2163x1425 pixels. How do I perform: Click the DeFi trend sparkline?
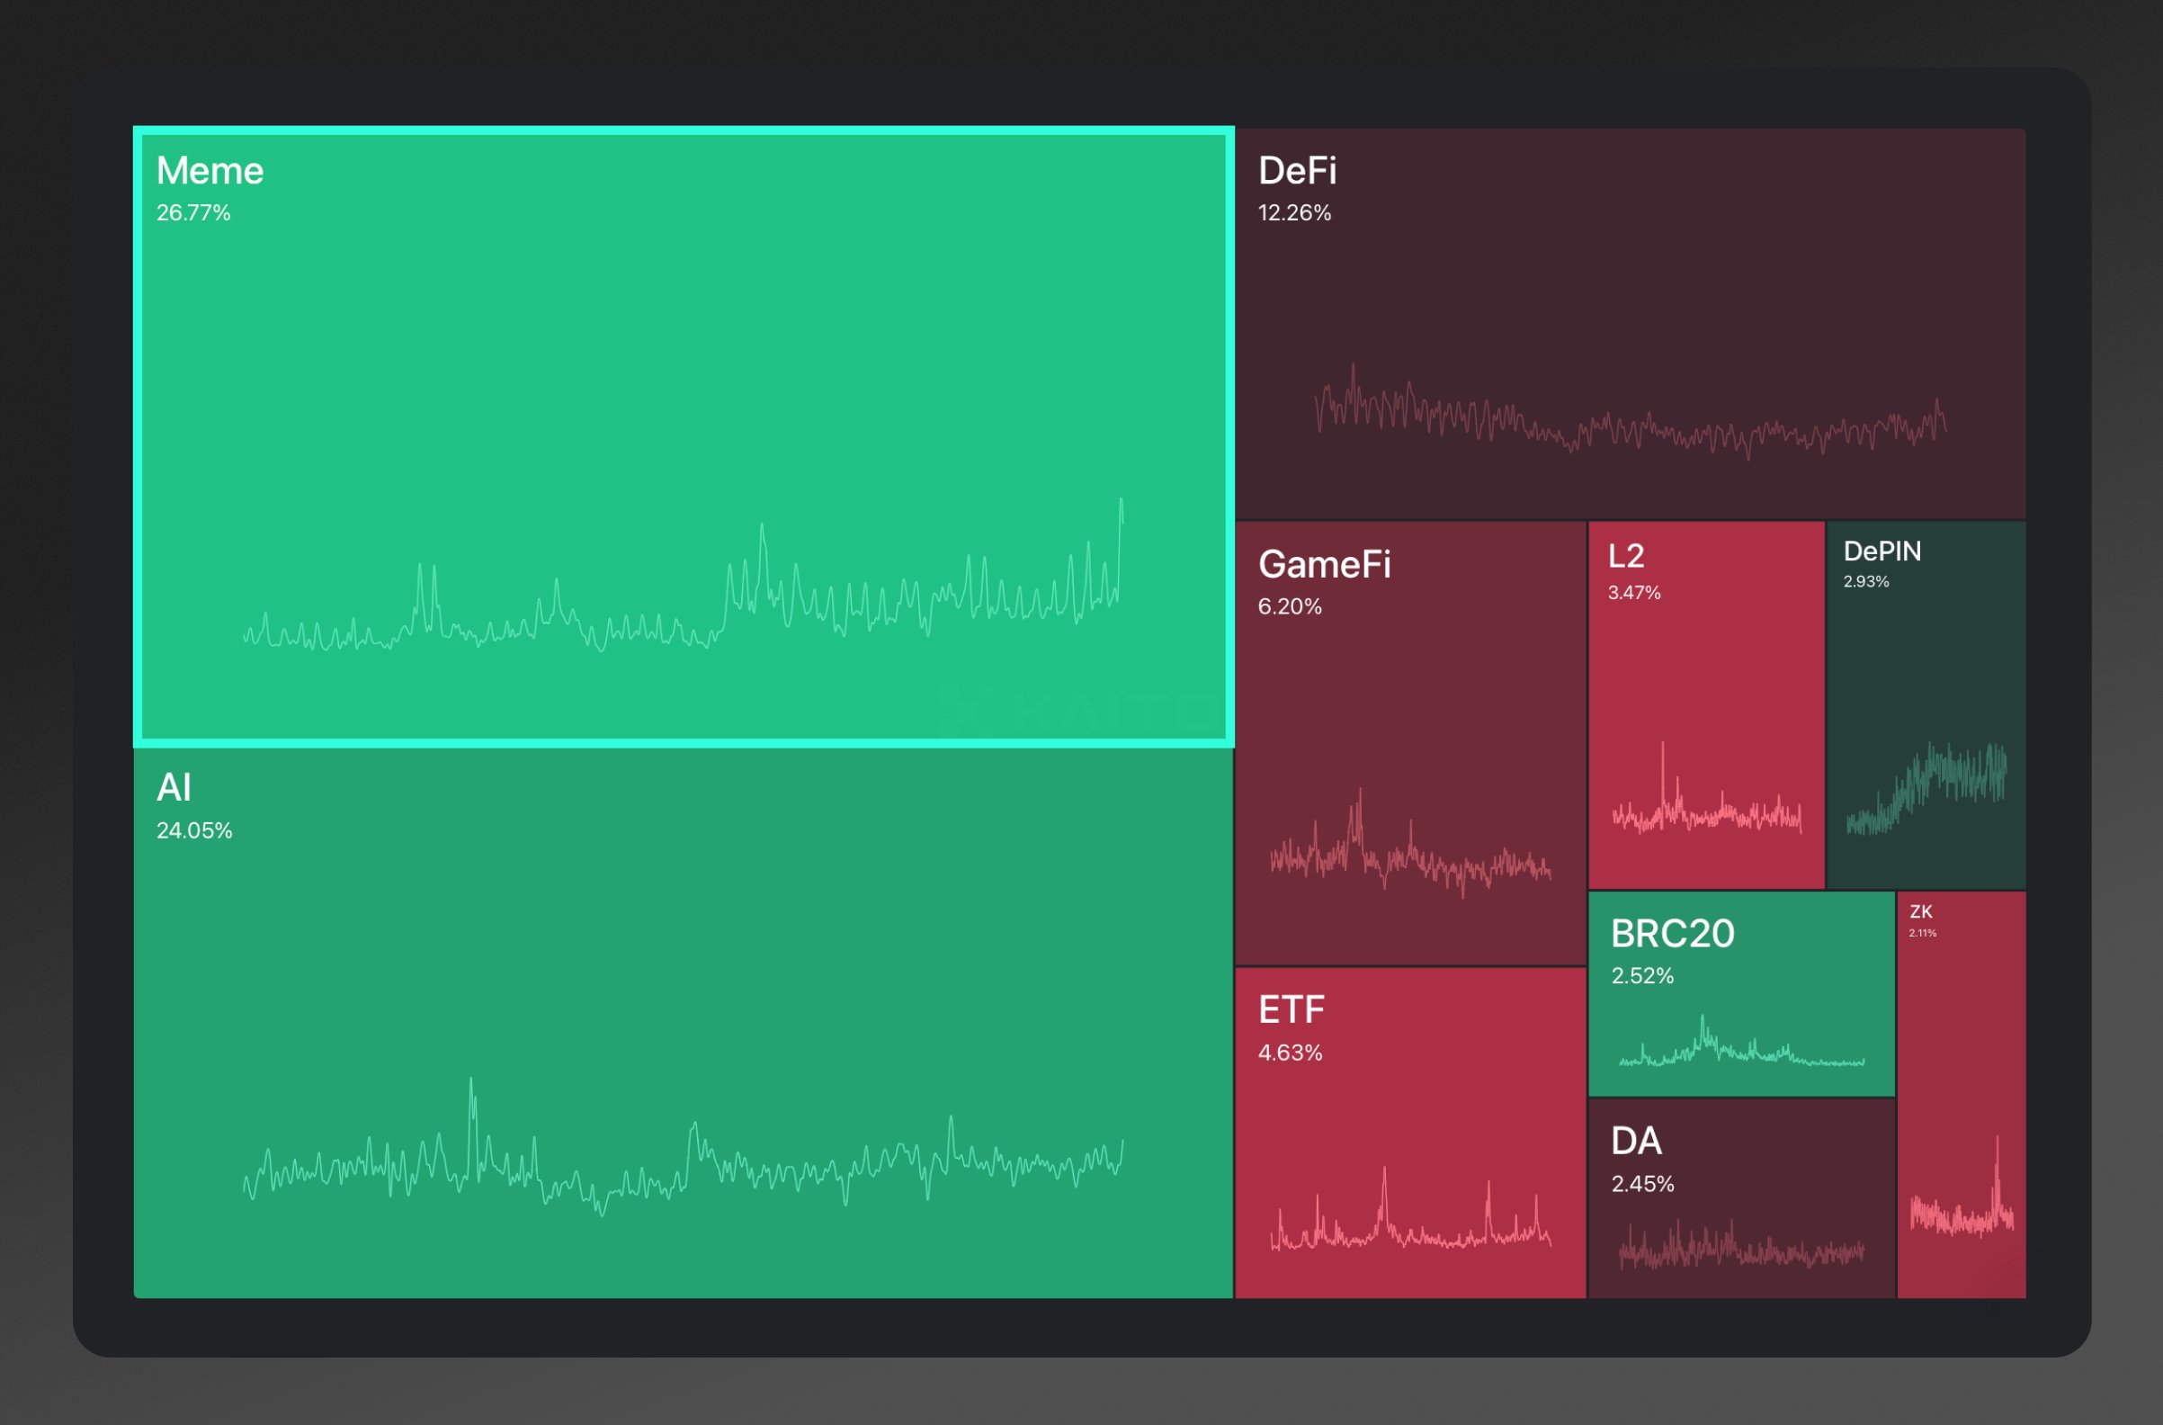[x=1630, y=420]
